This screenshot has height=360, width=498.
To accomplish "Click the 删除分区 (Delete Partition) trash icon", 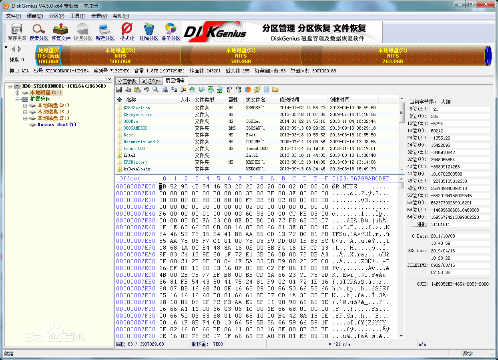I will tap(149, 32).
